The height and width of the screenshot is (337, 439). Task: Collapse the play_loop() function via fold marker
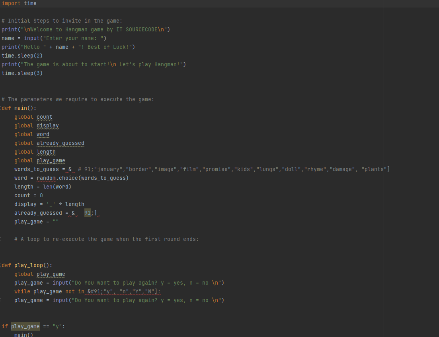pos(1,265)
